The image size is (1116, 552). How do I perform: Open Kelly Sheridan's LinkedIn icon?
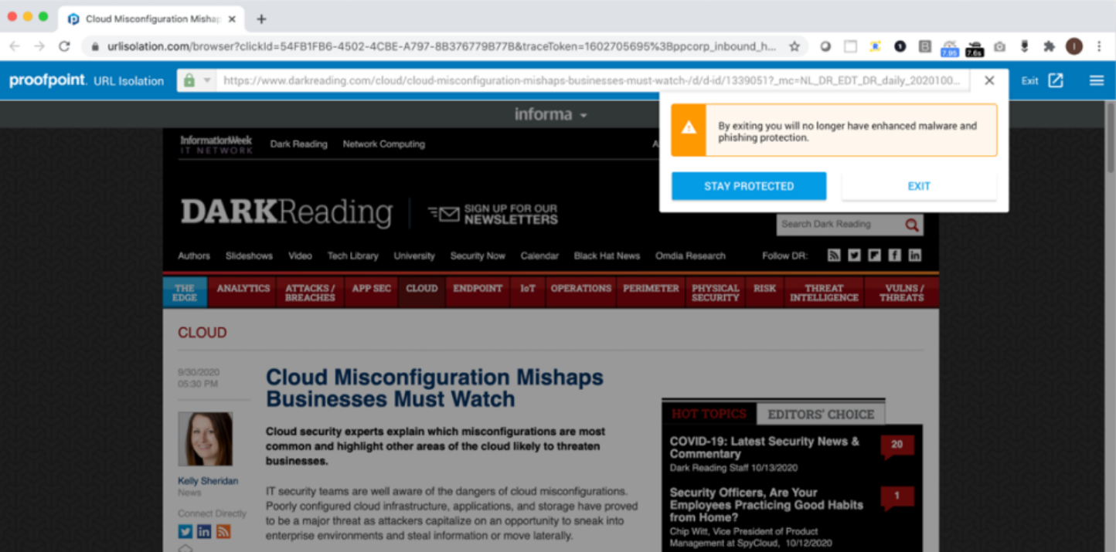point(204,531)
